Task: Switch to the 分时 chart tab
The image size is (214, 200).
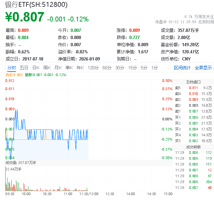Action: click(11, 68)
